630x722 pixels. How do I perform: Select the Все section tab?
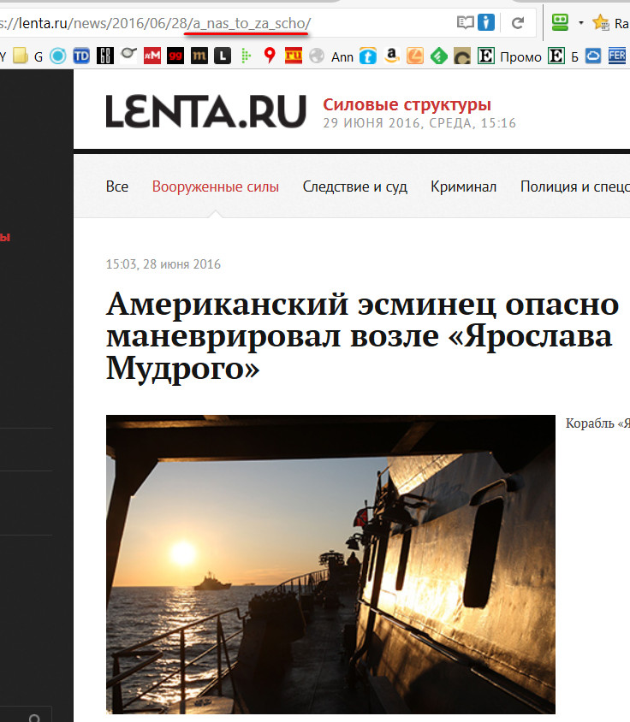[x=117, y=186]
